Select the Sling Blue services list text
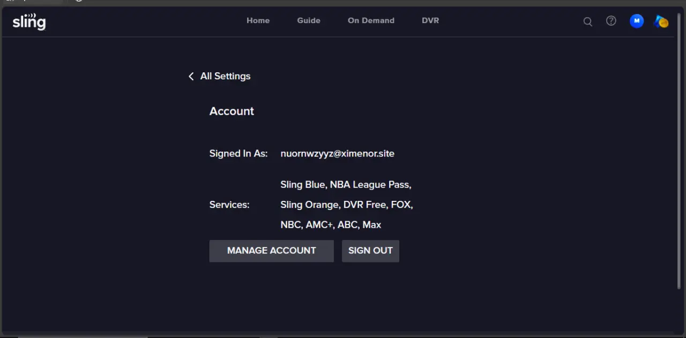 [x=347, y=205]
